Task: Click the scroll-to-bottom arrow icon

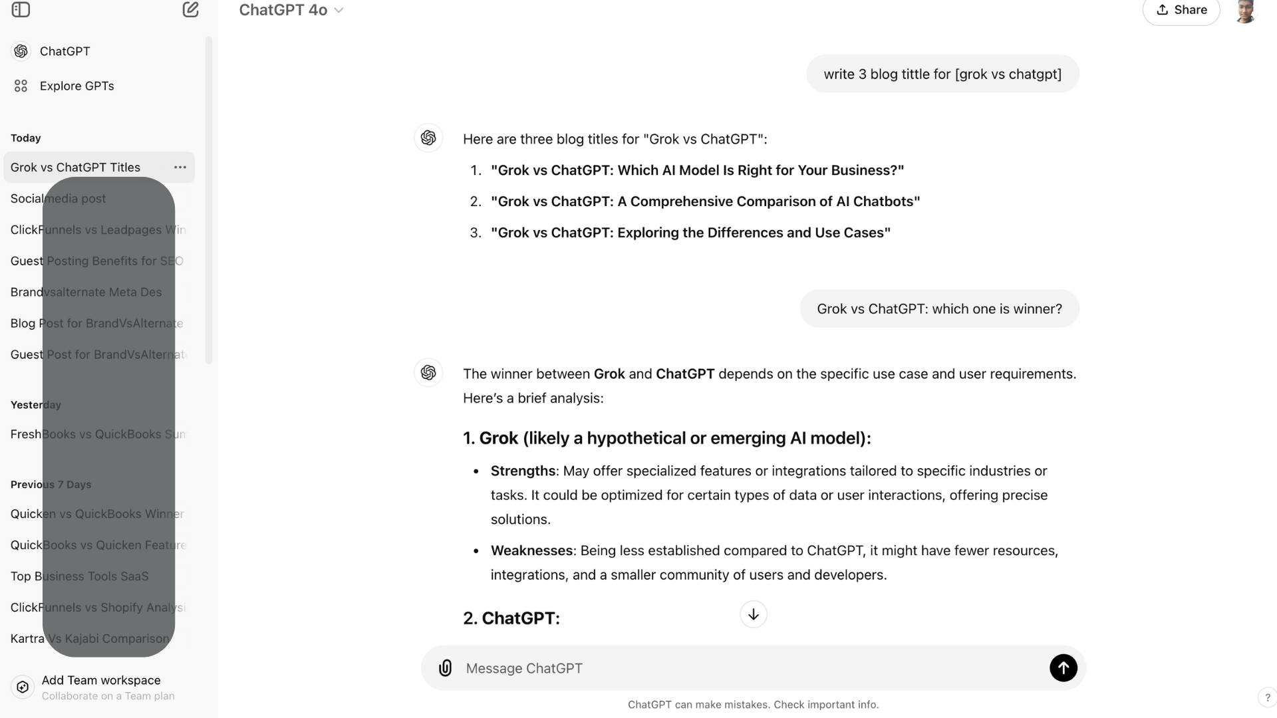Action: (752, 614)
